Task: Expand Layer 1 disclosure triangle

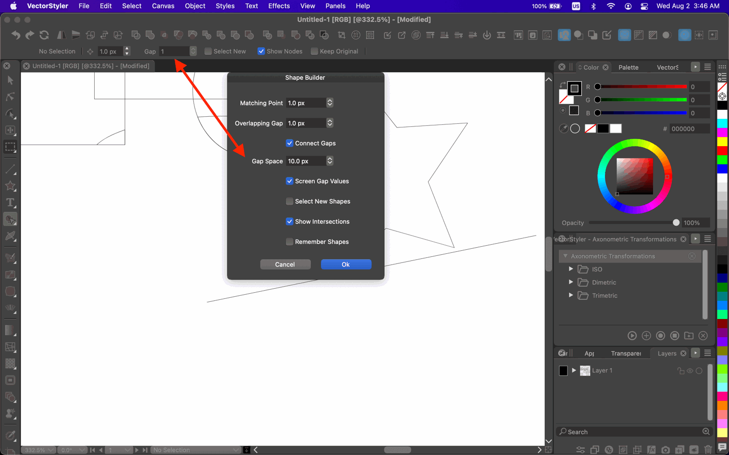Action: (574, 371)
